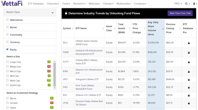Check the Growth strategy checkbox

click(x=7, y=103)
